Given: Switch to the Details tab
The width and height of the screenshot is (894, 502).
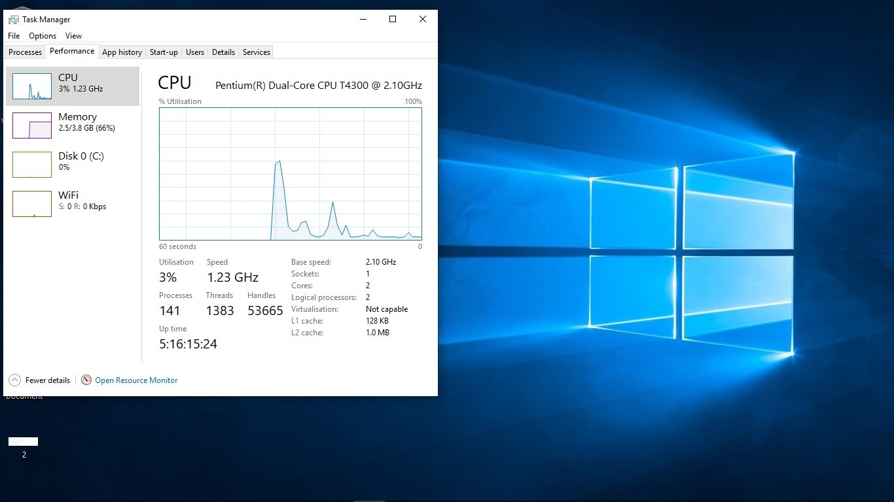Looking at the screenshot, I should click(x=223, y=52).
